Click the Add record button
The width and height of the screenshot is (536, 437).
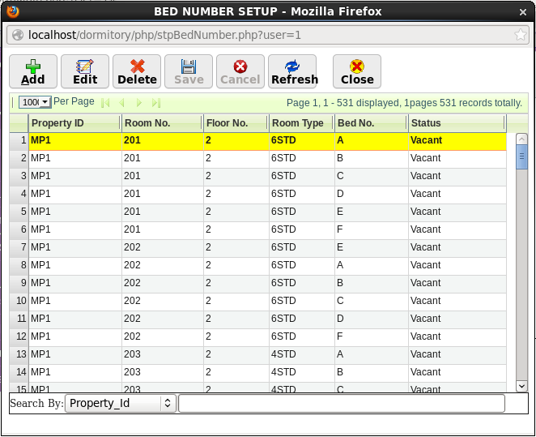[x=33, y=71]
